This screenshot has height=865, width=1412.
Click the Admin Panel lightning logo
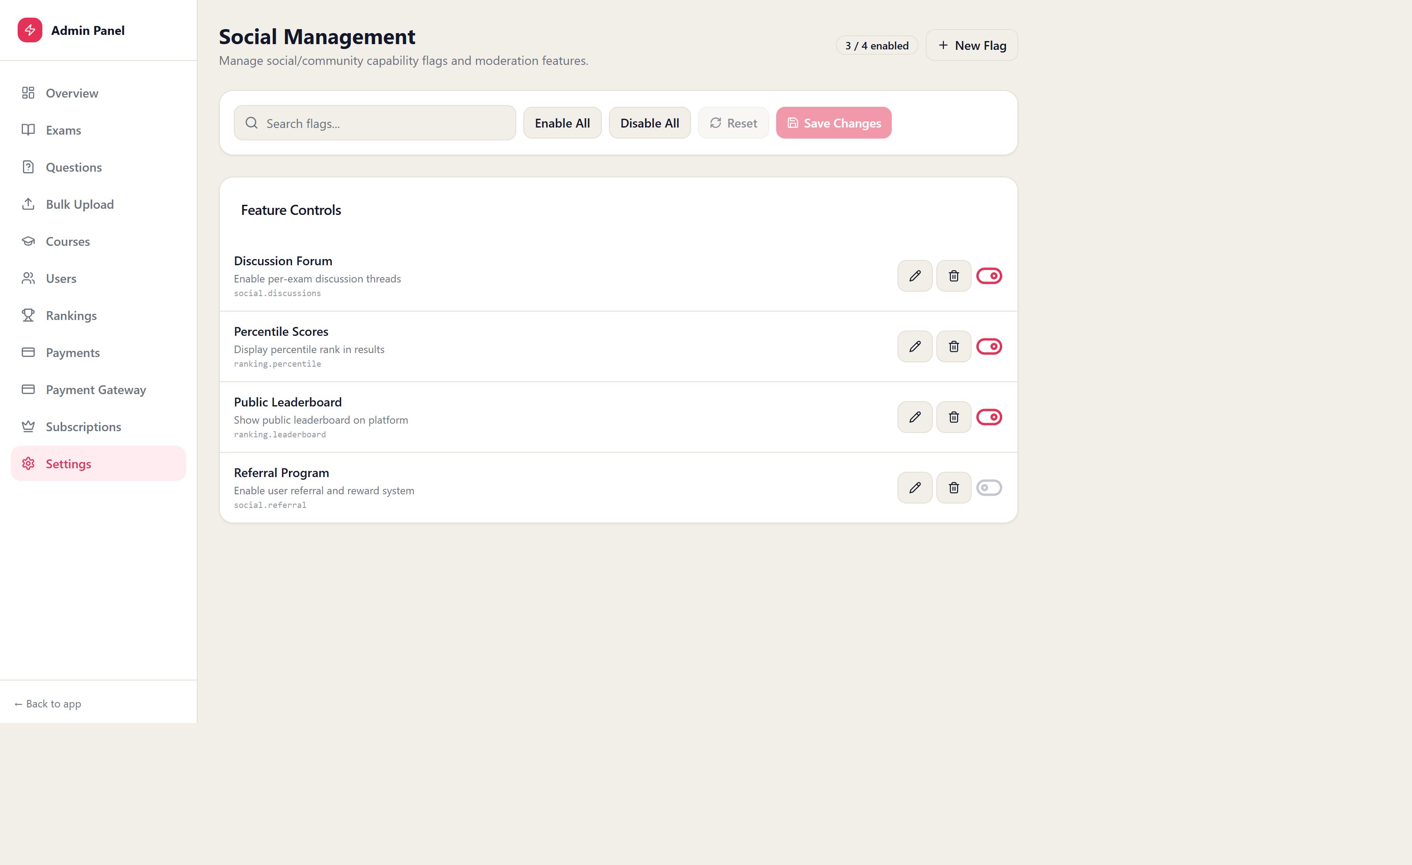pyautogui.click(x=30, y=30)
